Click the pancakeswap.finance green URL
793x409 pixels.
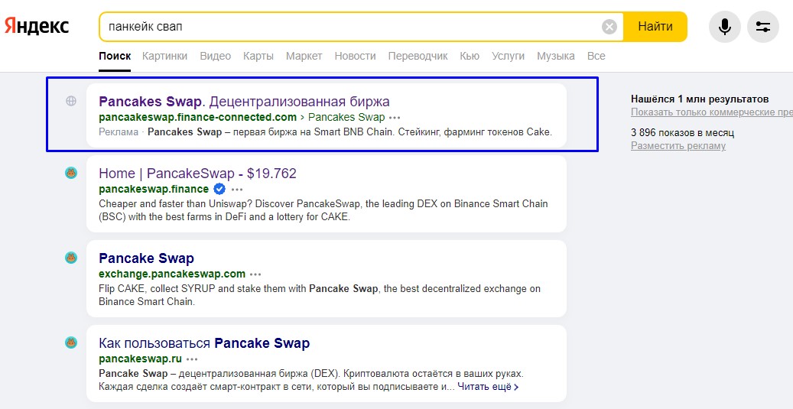(x=154, y=189)
